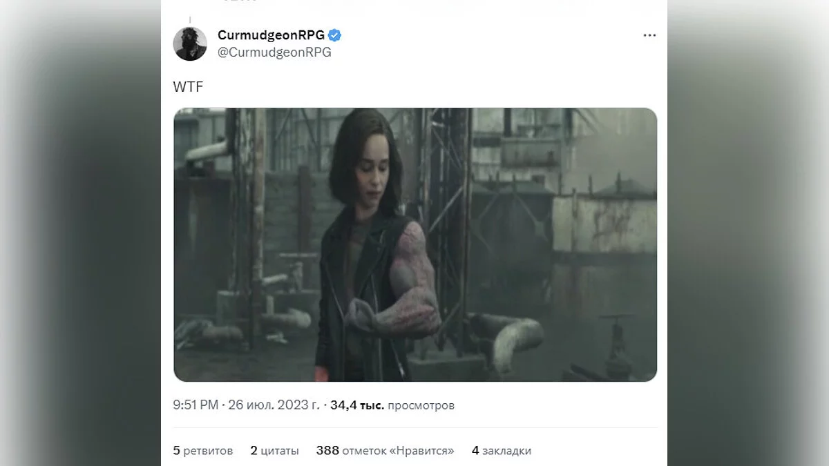Image resolution: width=829 pixels, height=466 pixels.
Task: Click the CurmudgeonRPG display name
Action: 271,35
